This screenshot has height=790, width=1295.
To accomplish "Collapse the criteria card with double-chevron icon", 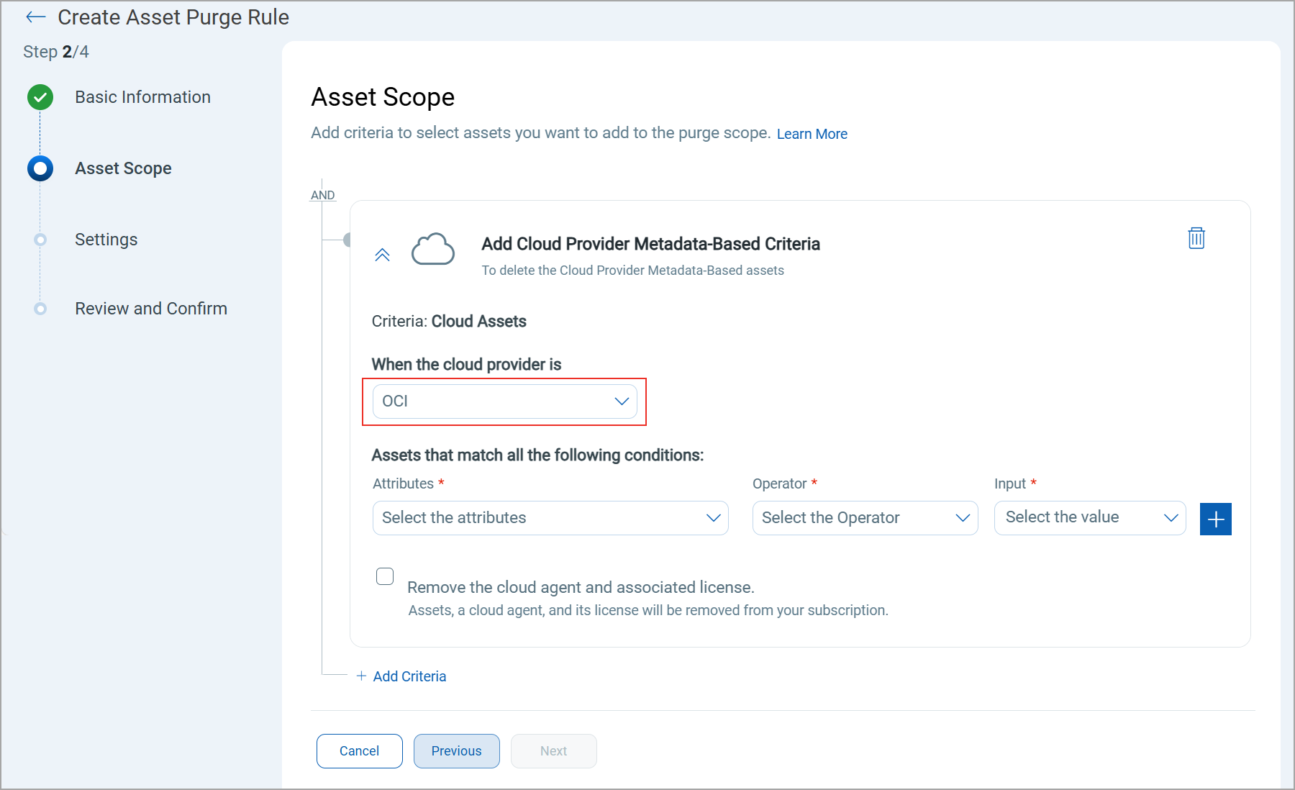I will (x=382, y=255).
